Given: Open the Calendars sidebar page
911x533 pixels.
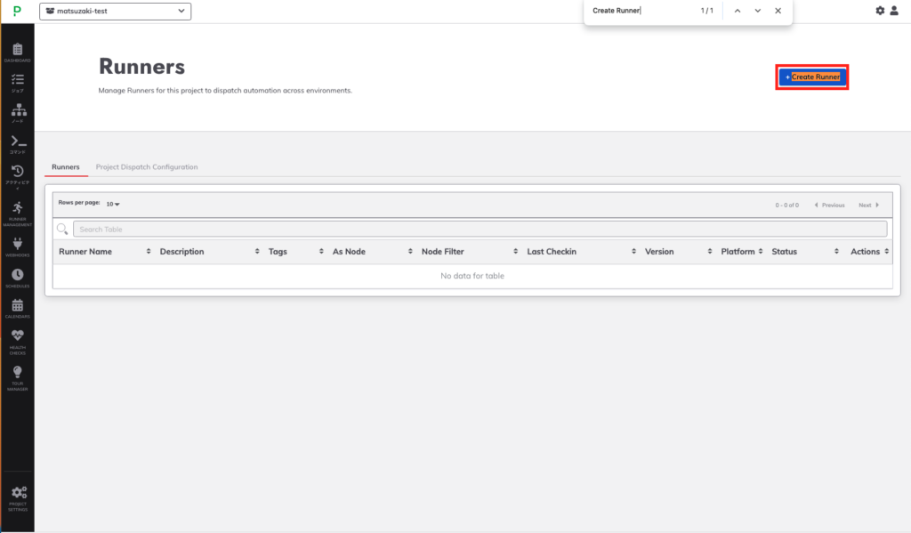Looking at the screenshot, I should click(18, 307).
